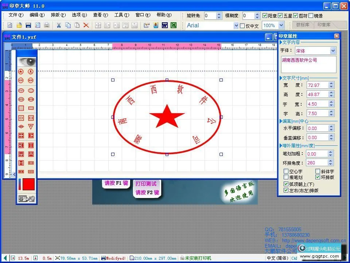The width and height of the screenshot is (350, 263).
Task: Select the five-pointed star stamp tool
Action: (x=22, y=72)
